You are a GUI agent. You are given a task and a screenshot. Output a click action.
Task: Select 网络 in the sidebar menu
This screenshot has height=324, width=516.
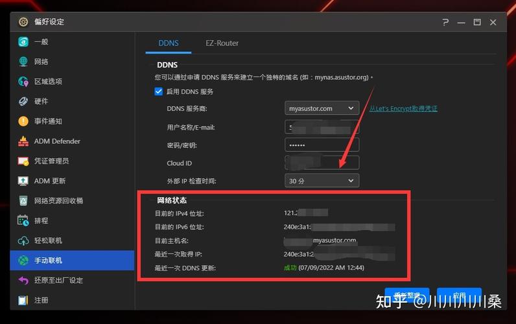click(72, 62)
